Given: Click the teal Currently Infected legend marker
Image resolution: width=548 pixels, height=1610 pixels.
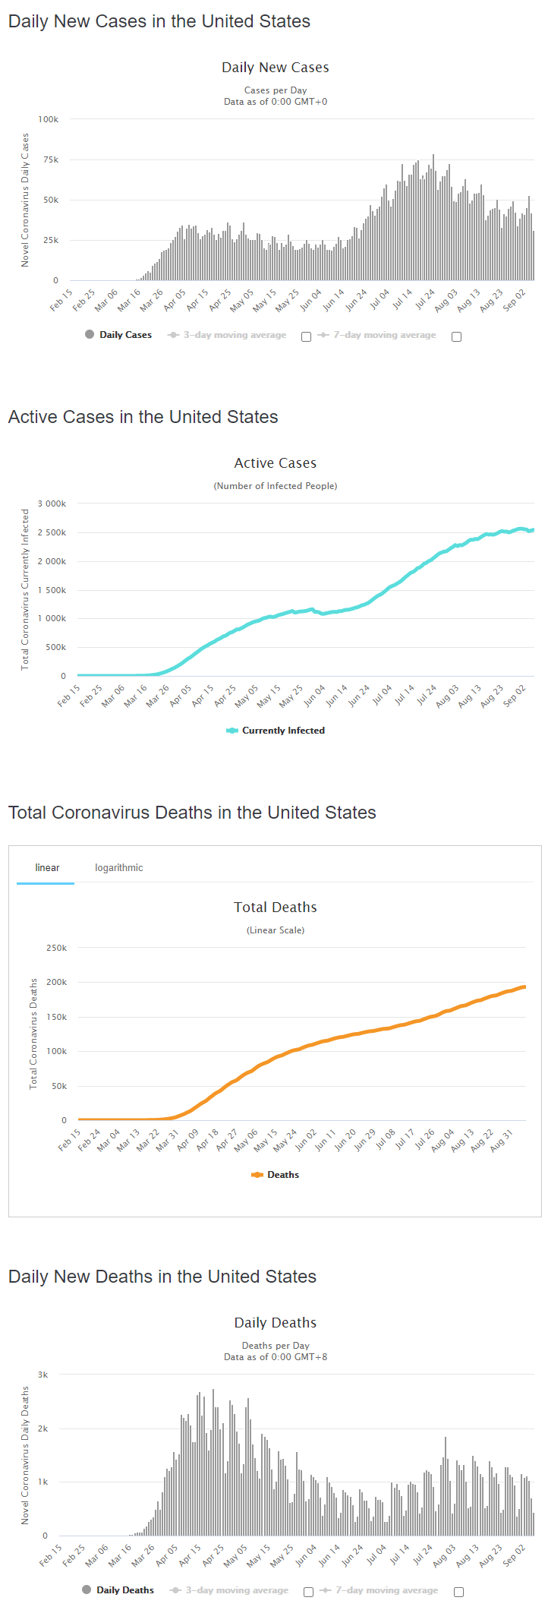Looking at the screenshot, I should 232,731.
